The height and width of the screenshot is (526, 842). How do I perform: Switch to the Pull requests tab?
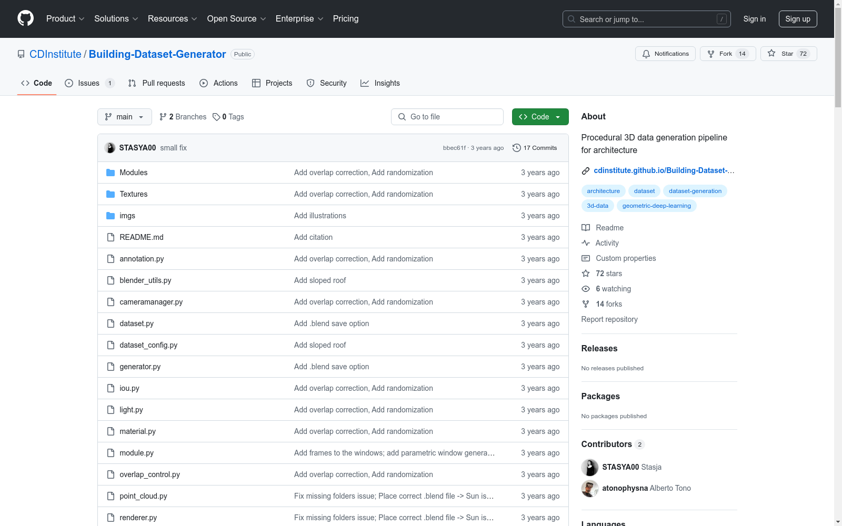click(157, 83)
